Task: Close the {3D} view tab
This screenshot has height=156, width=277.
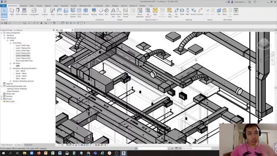Action: [72, 30]
